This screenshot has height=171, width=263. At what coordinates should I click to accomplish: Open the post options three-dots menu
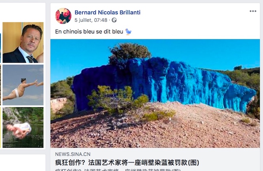click(253, 11)
